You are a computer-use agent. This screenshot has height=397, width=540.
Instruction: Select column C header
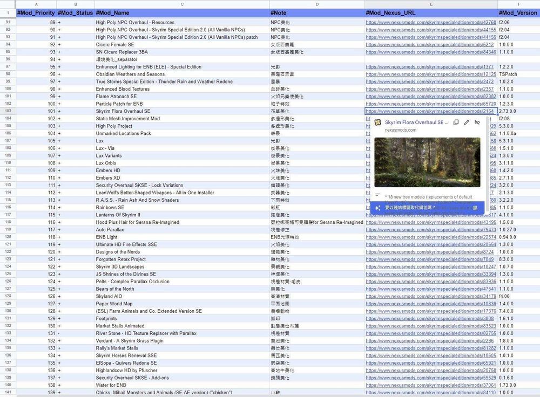click(x=181, y=4)
